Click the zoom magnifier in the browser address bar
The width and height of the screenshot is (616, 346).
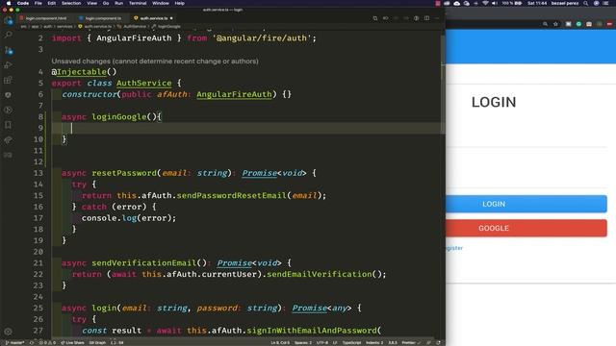[x=546, y=24]
